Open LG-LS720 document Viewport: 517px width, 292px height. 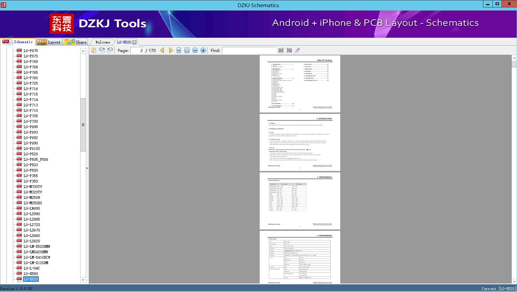pos(32,225)
